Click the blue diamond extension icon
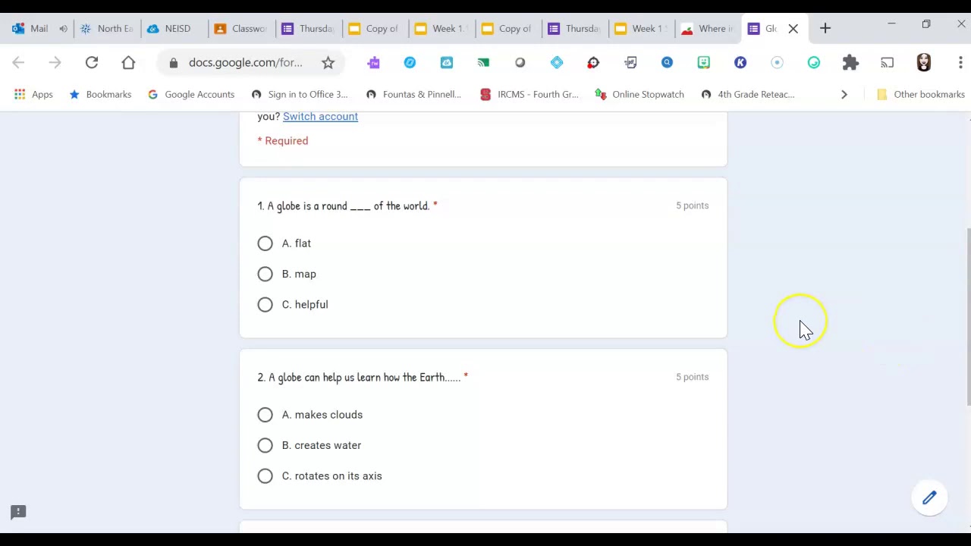Screen dimensions: 971x546 pyautogui.click(x=557, y=63)
